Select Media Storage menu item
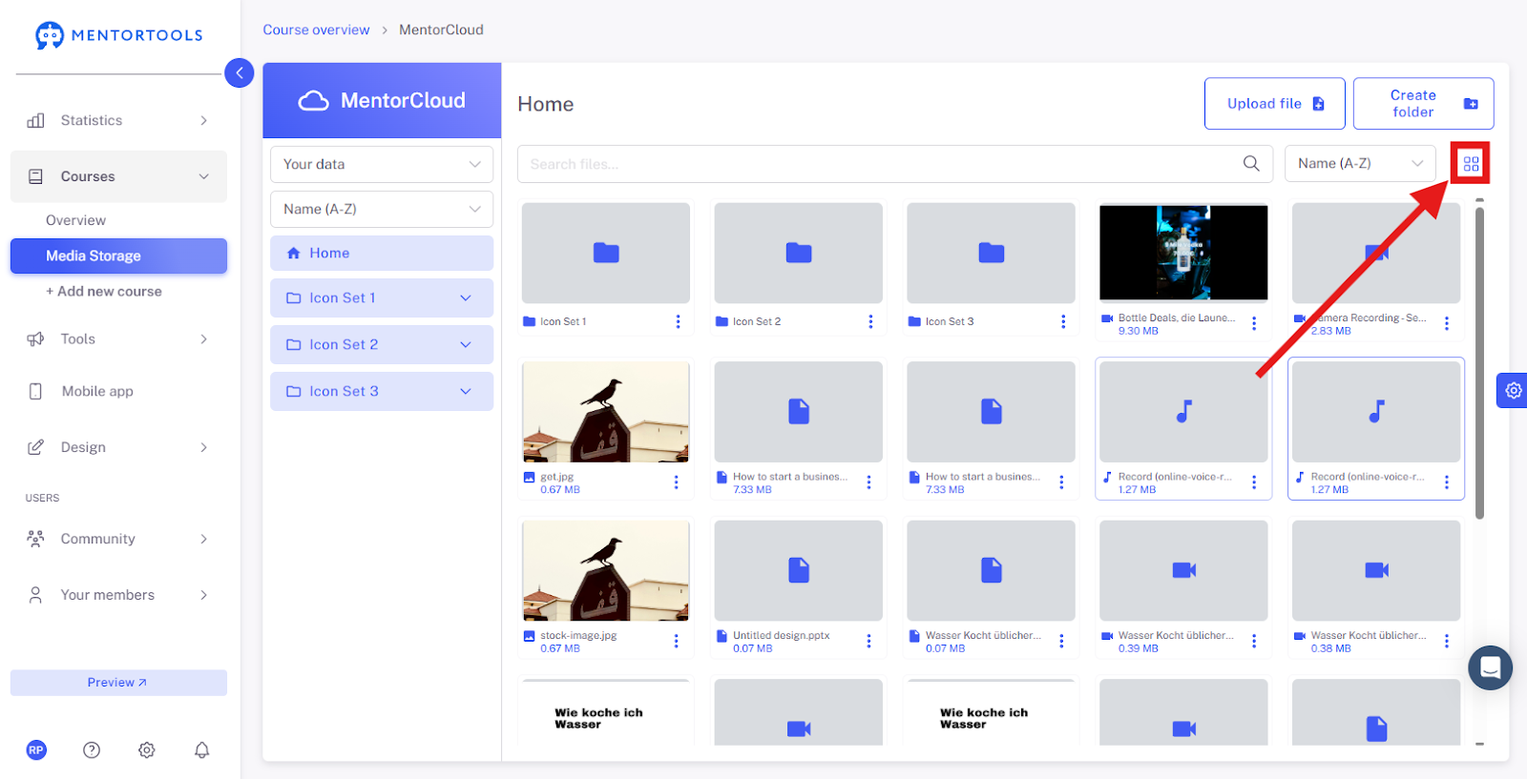The width and height of the screenshot is (1527, 779). 118,256
